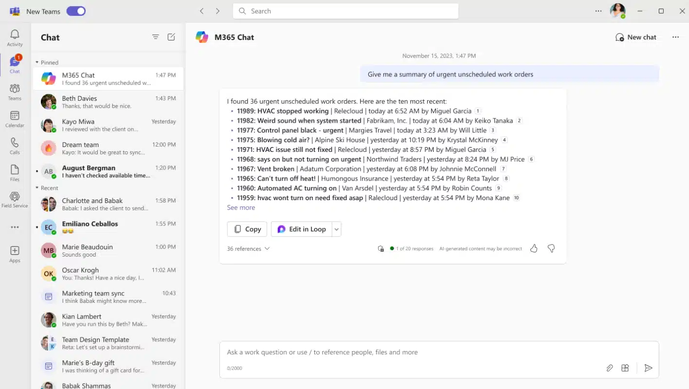The height and width of the screenshot is (389, 689).
Task: Open reference 10 for work order 11959
Action: (x=516, y=198)
